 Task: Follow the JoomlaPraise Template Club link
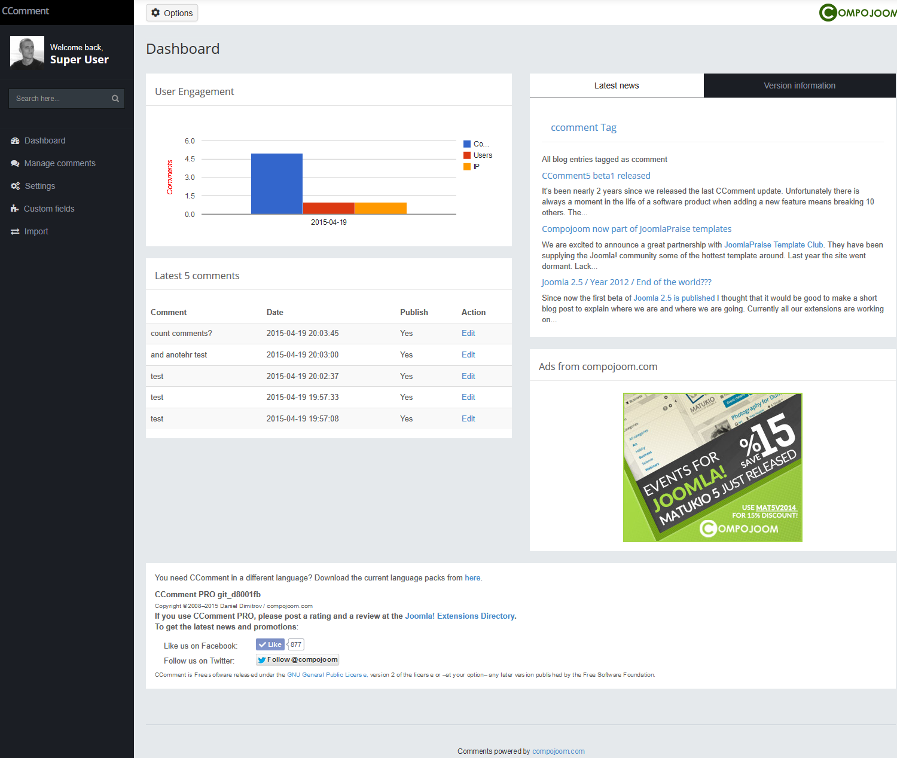(x=774, y=245)
